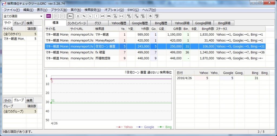Click the TYPE toolbar icon
Image resolution: width=277 pixels, height=136 pixels.
click(x=115, y=16)
